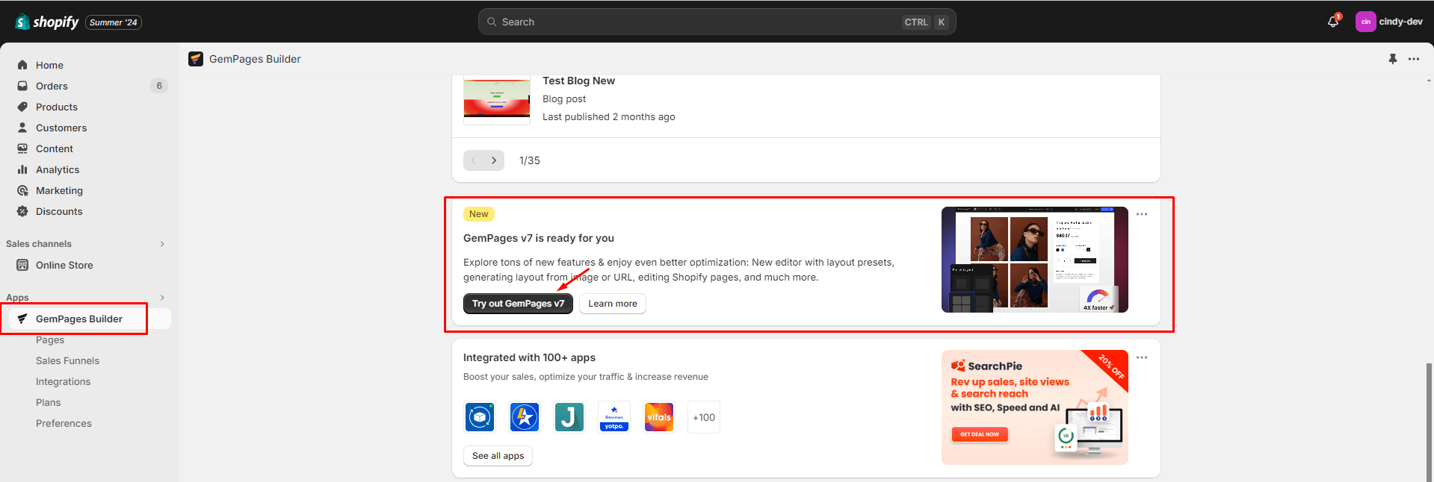Click the Discounts badge icon
Viewport: 1434px width, 482px height.
[22, 211]
